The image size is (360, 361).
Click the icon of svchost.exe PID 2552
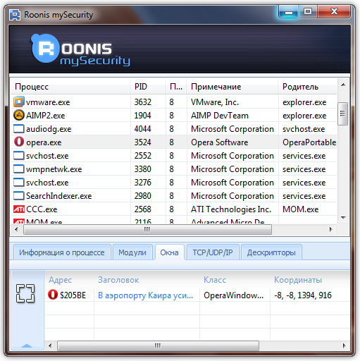[x=19, y=156]
